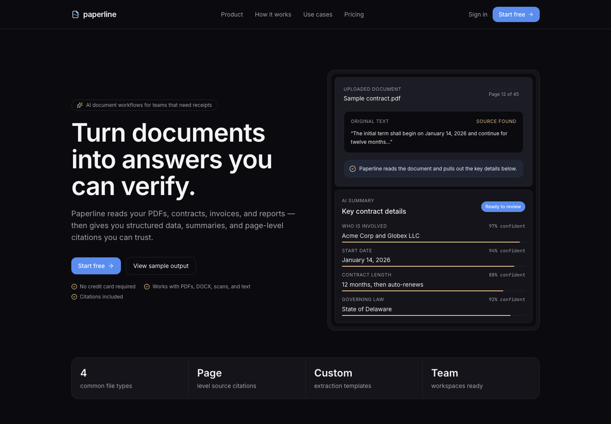Click the Turn documents into answers headline
Screen dimensions: 611x424
click(172, 159)
